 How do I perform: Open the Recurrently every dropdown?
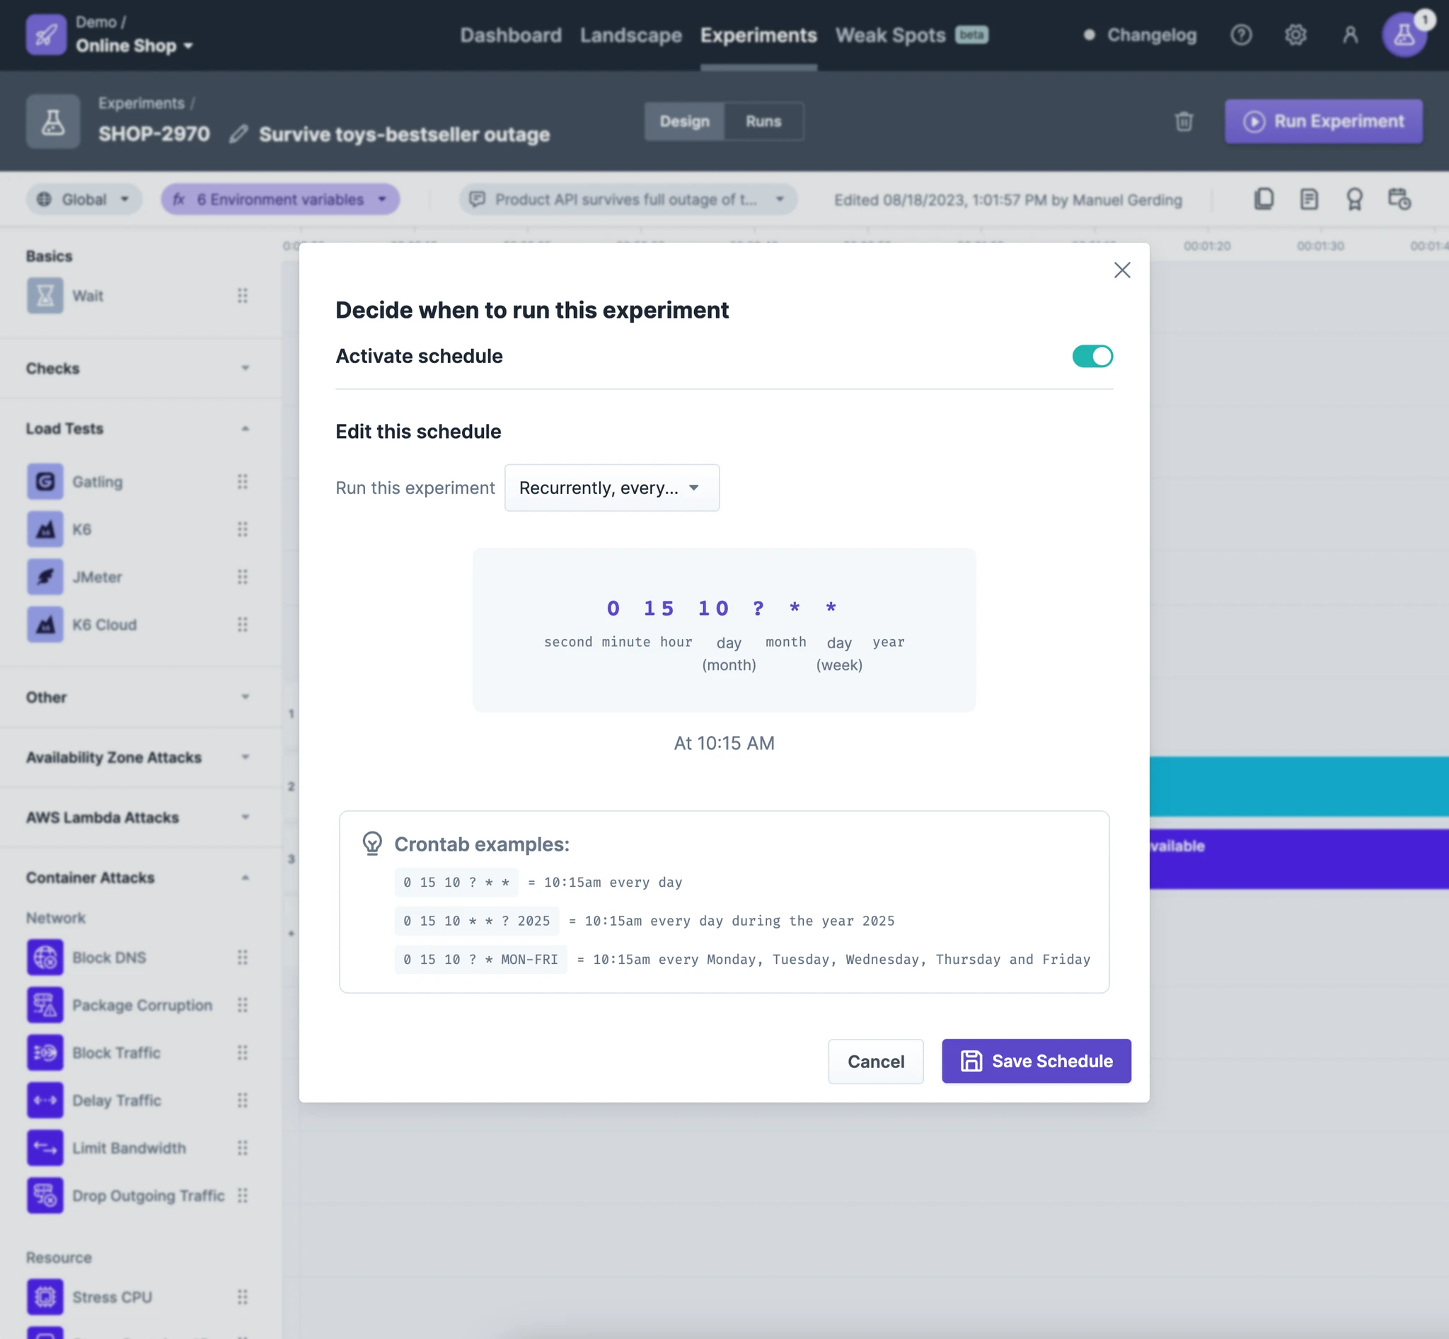[x=611, y=487]
